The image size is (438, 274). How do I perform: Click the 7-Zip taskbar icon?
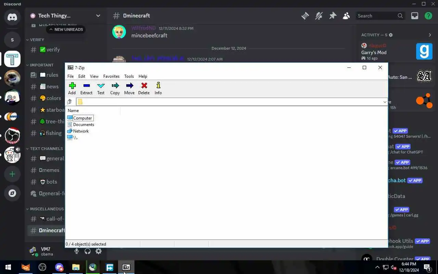126,267
